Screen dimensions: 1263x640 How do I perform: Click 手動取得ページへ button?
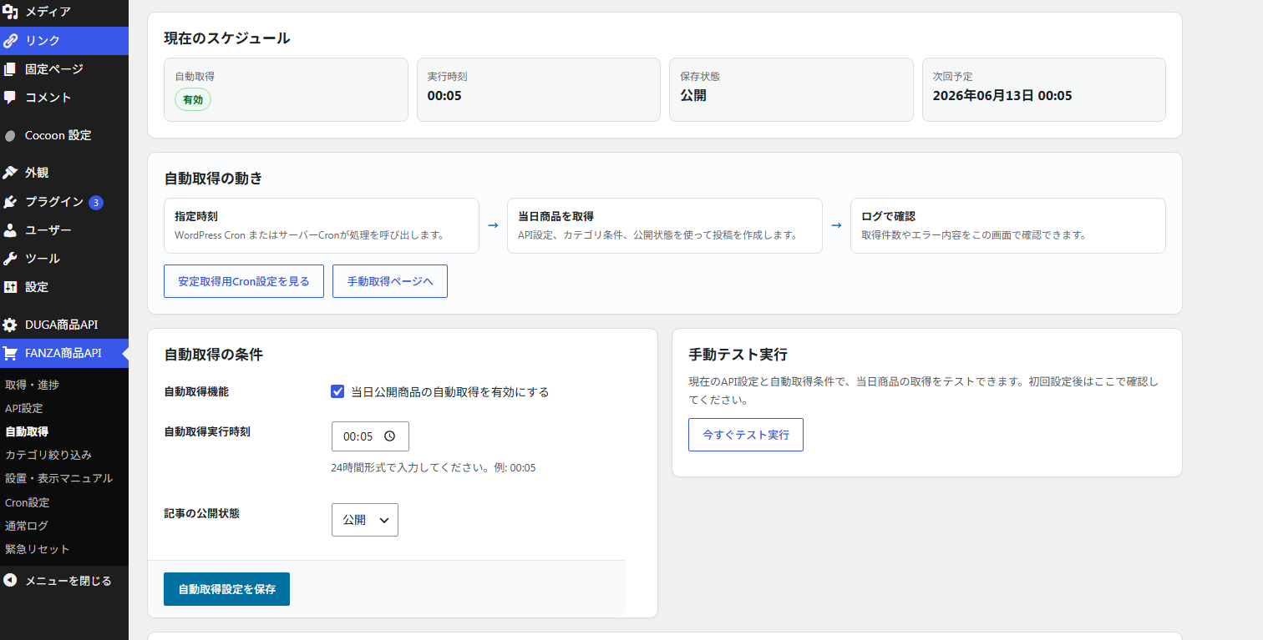click(x=390, y=281)
